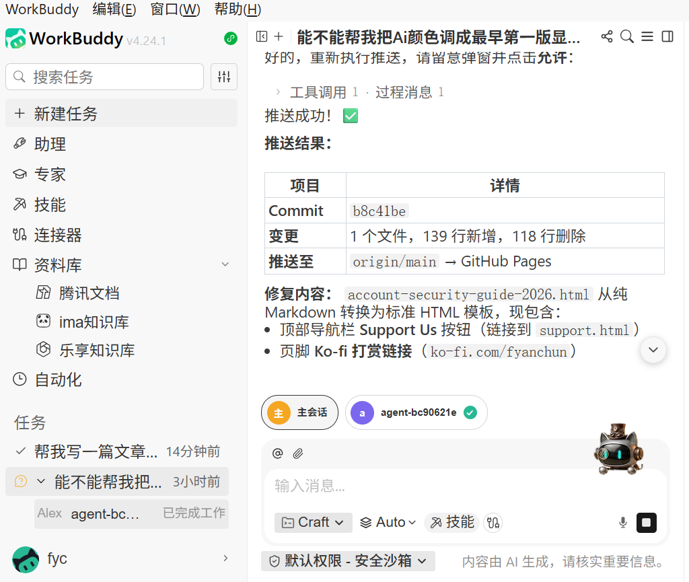
Task: Click the 新建任务 button
Action: pyautogui.click(x=121, y=113)
